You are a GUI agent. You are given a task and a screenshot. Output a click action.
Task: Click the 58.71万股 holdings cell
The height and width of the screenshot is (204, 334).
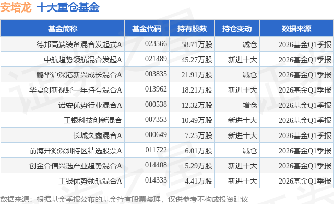pyautogui.click(x=197, y=44)
